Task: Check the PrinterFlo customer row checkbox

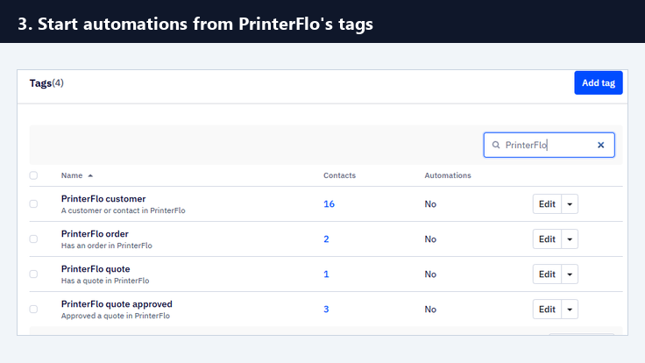Action: click(33, 203)
